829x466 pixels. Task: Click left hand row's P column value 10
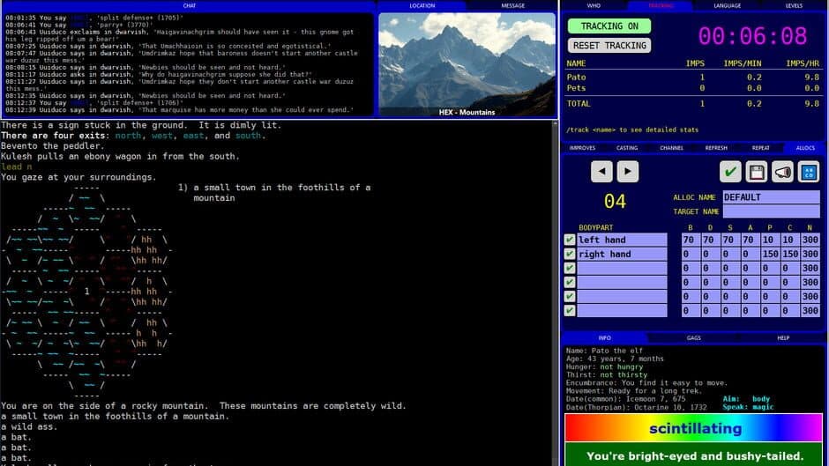(x=770, y=240)
